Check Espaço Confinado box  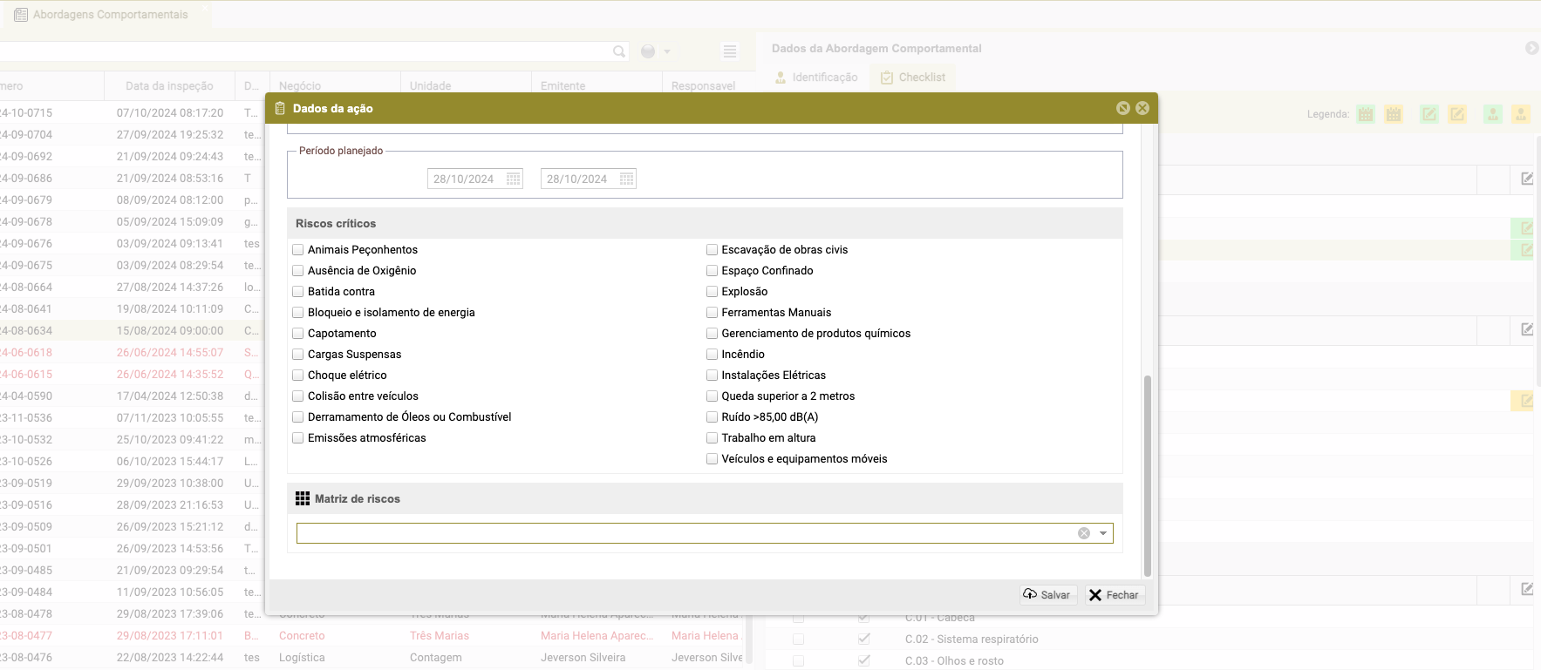coord(712,271)
